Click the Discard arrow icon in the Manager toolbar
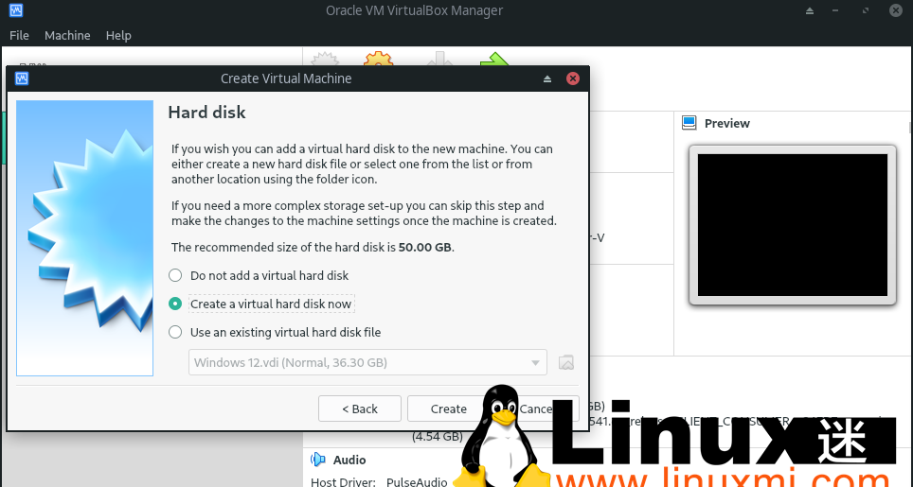Viewport: 913px width, 487px height. point(440,59)
